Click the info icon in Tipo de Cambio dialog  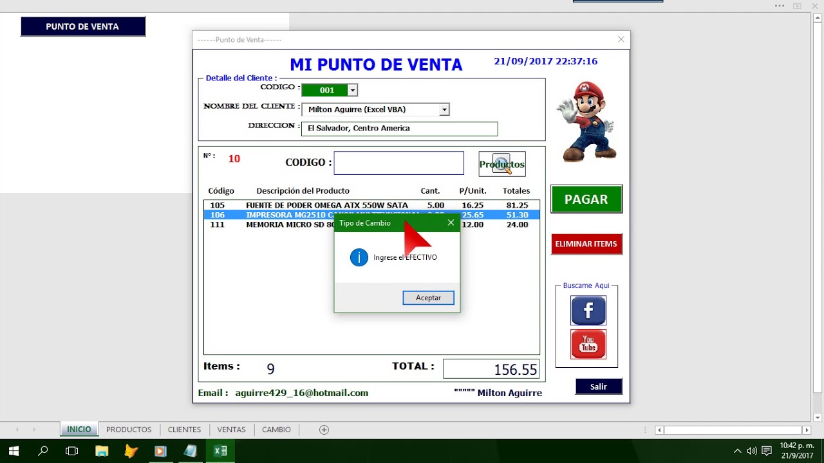pos(359,257)
